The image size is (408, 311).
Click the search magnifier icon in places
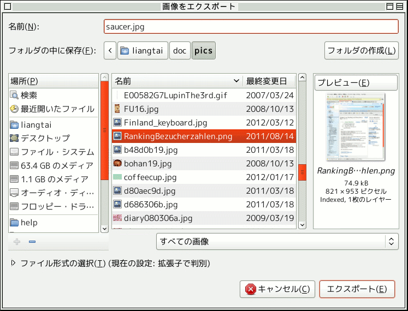(14, 95)
